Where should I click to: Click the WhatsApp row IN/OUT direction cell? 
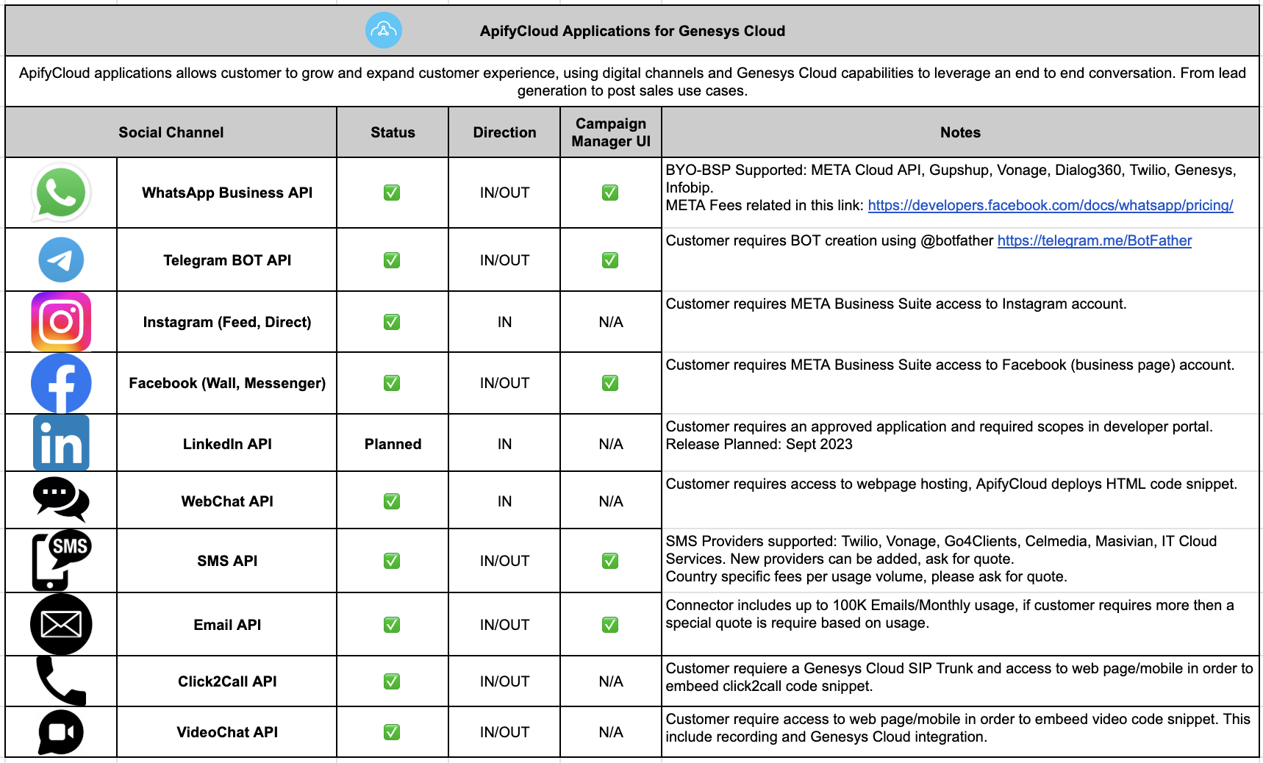point(504,193)
